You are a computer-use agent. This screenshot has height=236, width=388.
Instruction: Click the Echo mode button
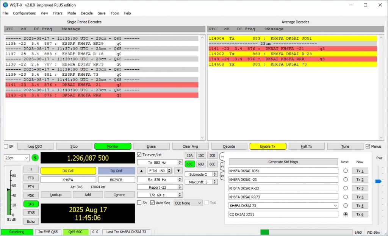[x=31, y=221]
